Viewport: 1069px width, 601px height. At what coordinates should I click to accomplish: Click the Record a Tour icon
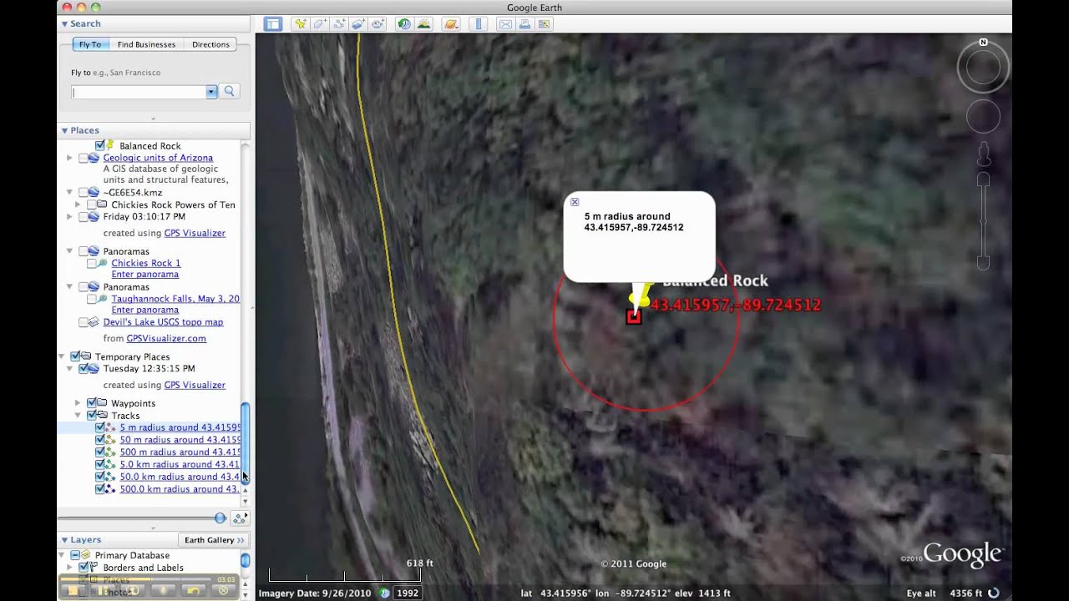click(378, 24)
